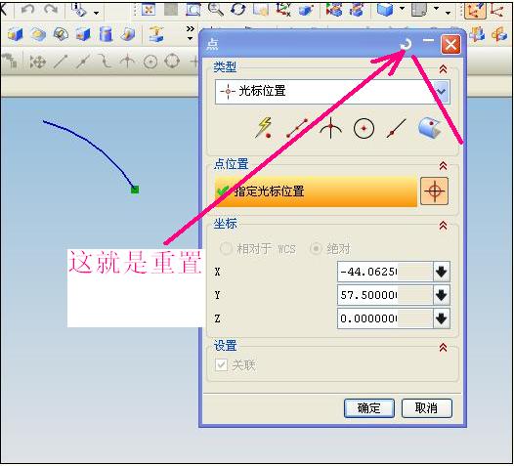Open the Y value options arrow
The image size is (514, 466).
coord(442,295)
